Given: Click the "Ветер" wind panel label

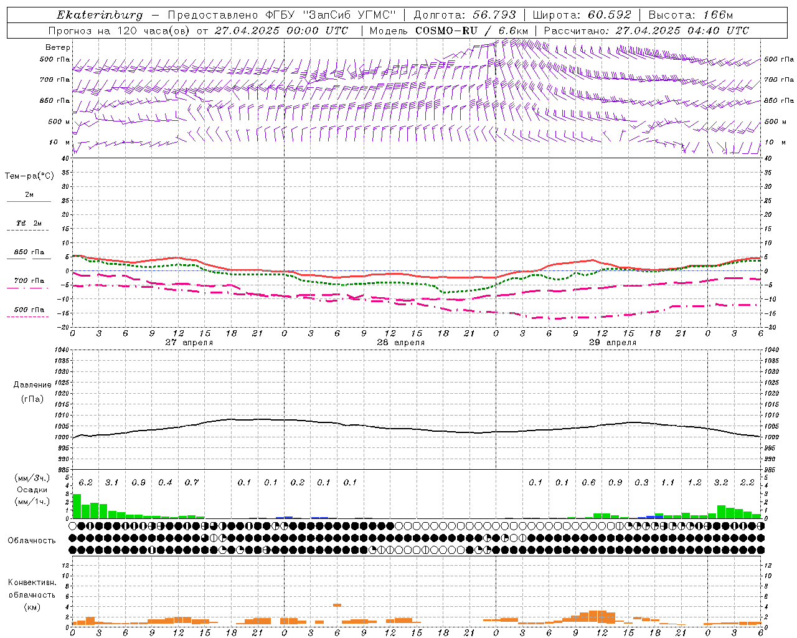Looking at the screenshot, I should pyautogui.click(x=58, y=47).
